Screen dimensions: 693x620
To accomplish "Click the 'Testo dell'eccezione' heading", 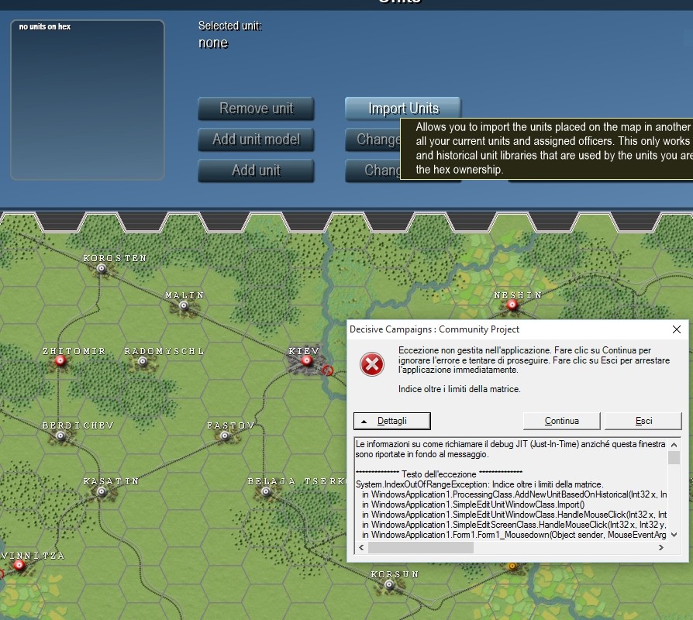I will pos(439,474).
